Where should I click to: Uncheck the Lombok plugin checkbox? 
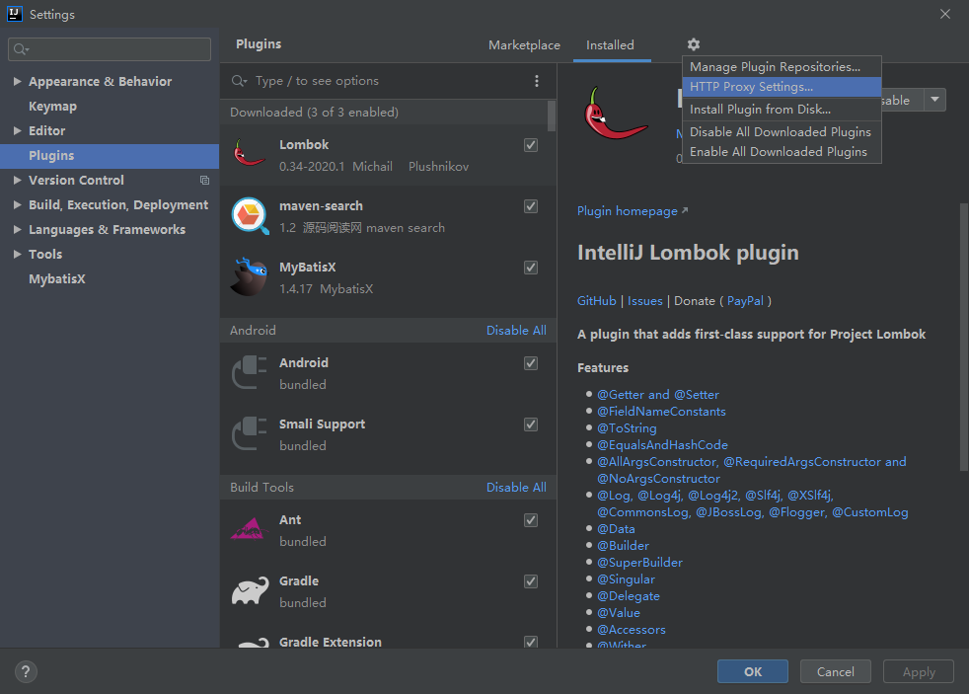(531, 145)
